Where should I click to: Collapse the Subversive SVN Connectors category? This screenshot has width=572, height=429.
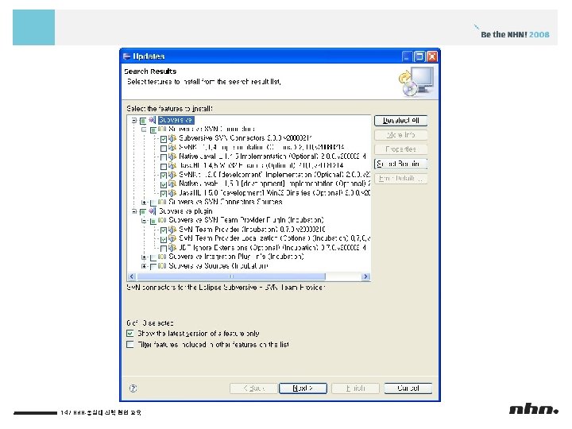[x=144, y=129]
